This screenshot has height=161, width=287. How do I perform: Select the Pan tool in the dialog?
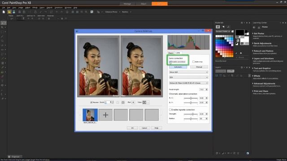point(133,102)
